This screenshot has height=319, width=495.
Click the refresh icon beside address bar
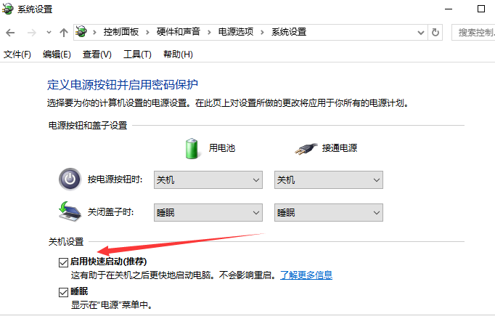coord(435,32)
